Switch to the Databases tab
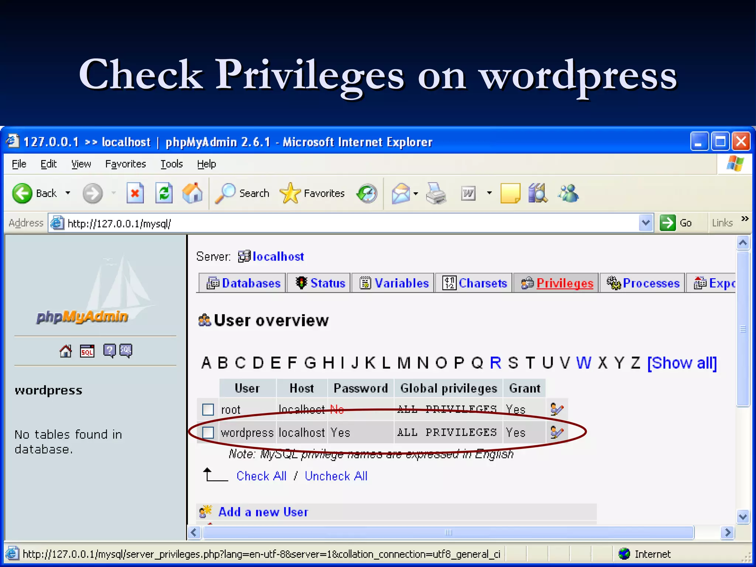Image resolution: width=756 pixels, height=567 pixels. click(242, 283)
